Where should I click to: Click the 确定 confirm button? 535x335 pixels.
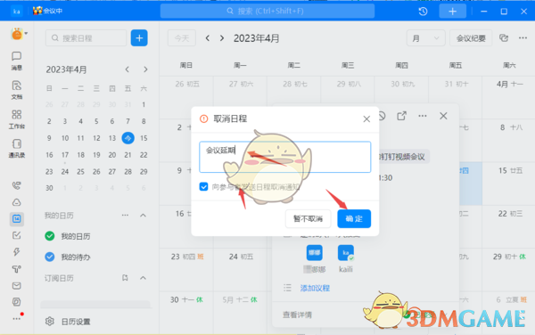[354, 218]
